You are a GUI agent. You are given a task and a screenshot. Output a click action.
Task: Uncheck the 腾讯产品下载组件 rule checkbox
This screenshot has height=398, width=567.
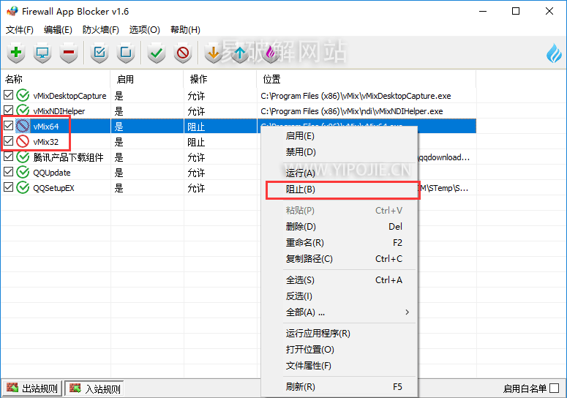click(8, 156)
